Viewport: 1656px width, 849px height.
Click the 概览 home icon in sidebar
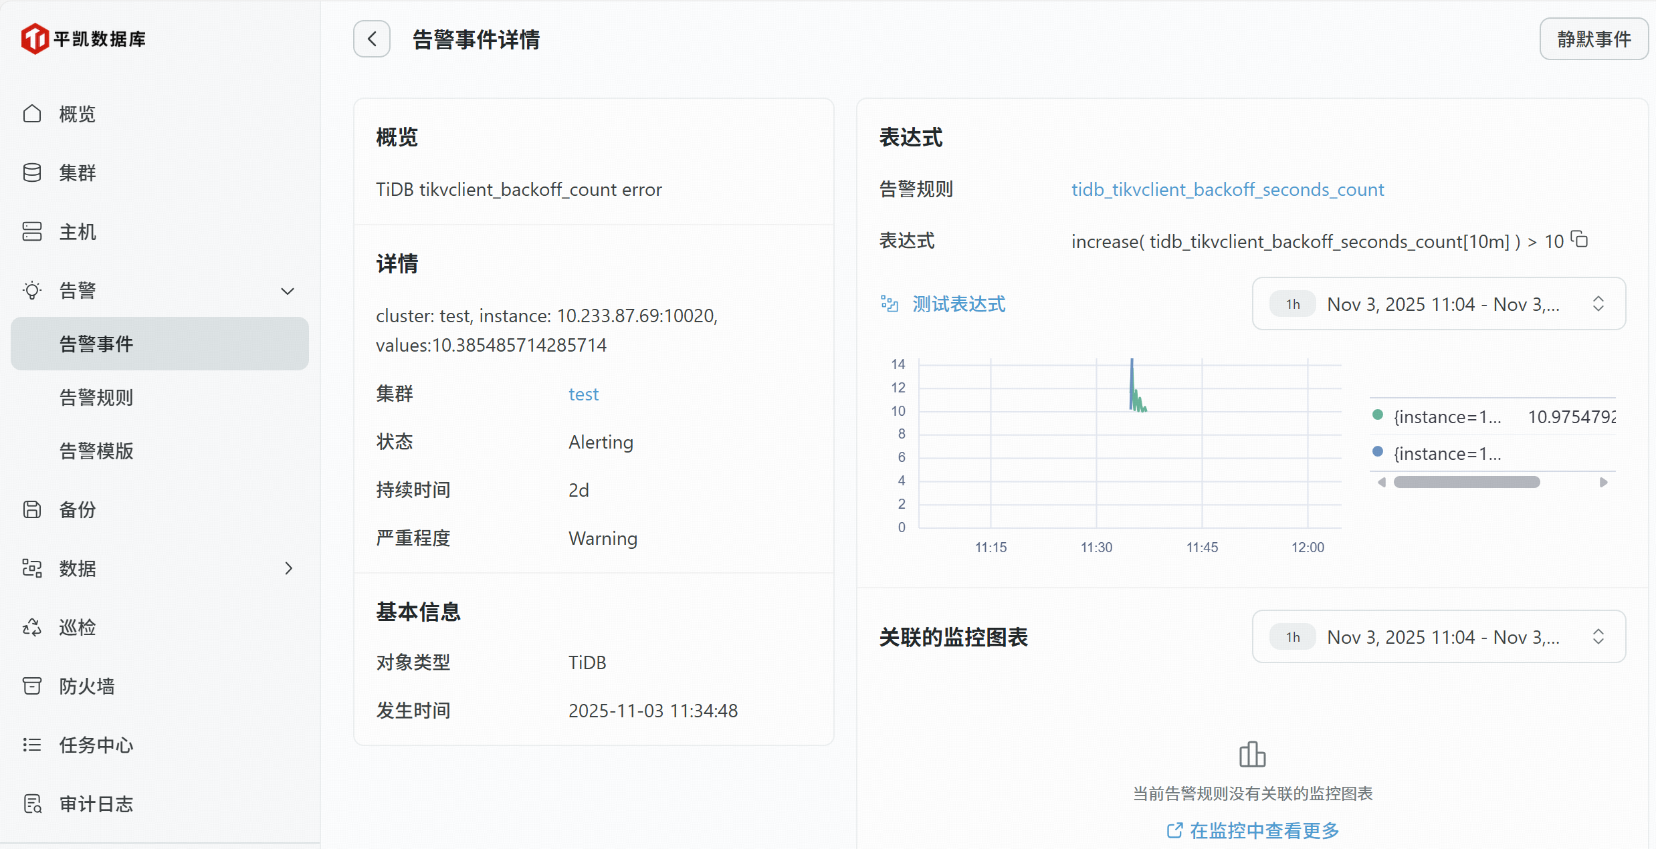pyautogui.click(x=32, y=114)
